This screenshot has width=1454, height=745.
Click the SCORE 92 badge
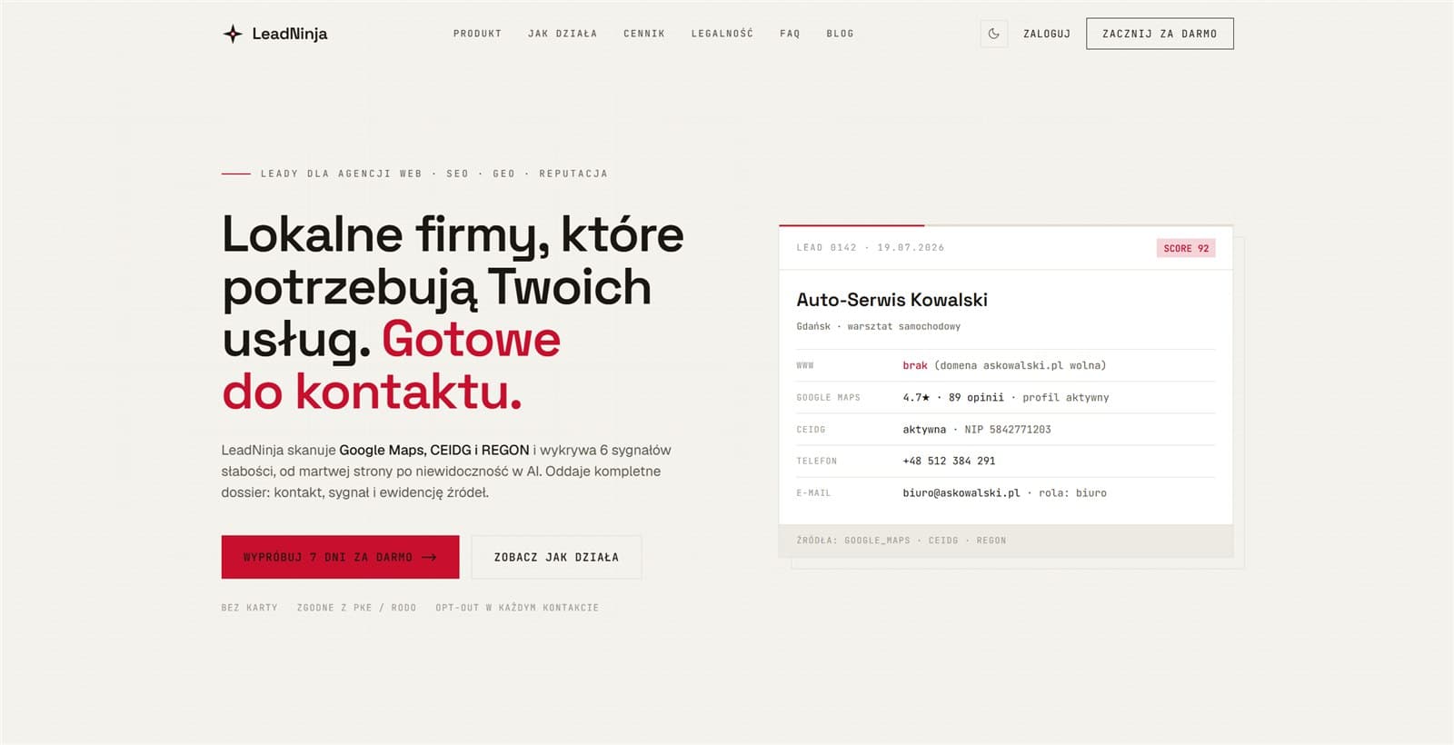(x=1186, y=248)
